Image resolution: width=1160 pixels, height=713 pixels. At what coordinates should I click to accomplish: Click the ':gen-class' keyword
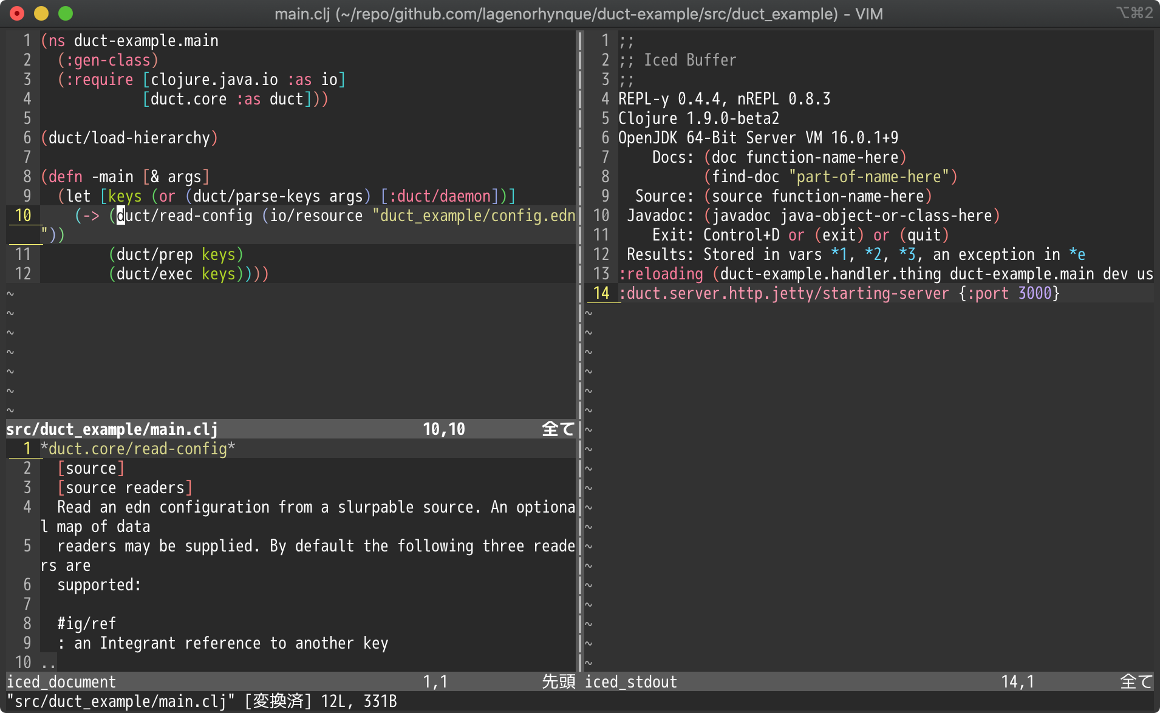point(108,60)
